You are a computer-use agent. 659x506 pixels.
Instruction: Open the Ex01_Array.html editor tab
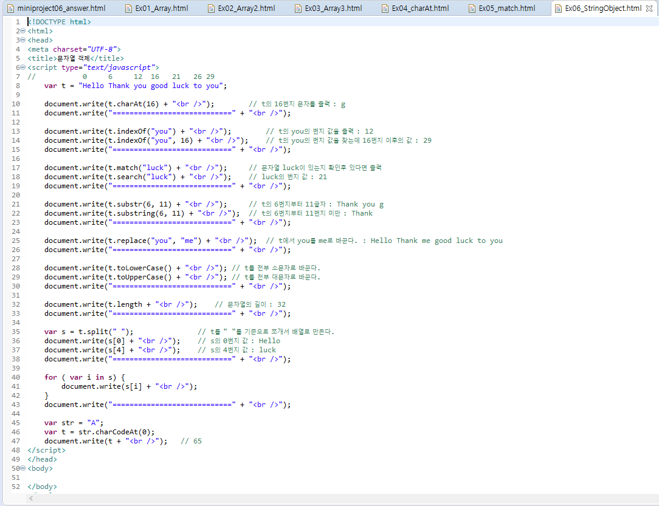[x=157, y=8]
